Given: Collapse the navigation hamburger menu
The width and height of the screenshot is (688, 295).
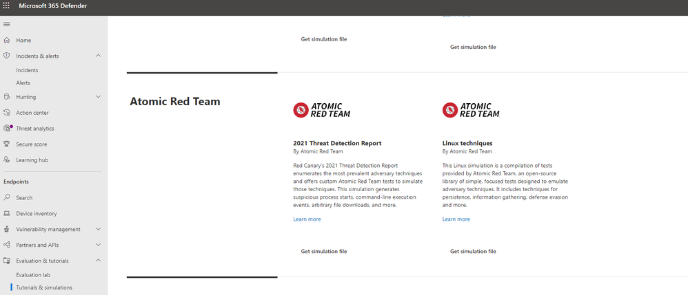Looking at the screenshot, I should point(7,24).
